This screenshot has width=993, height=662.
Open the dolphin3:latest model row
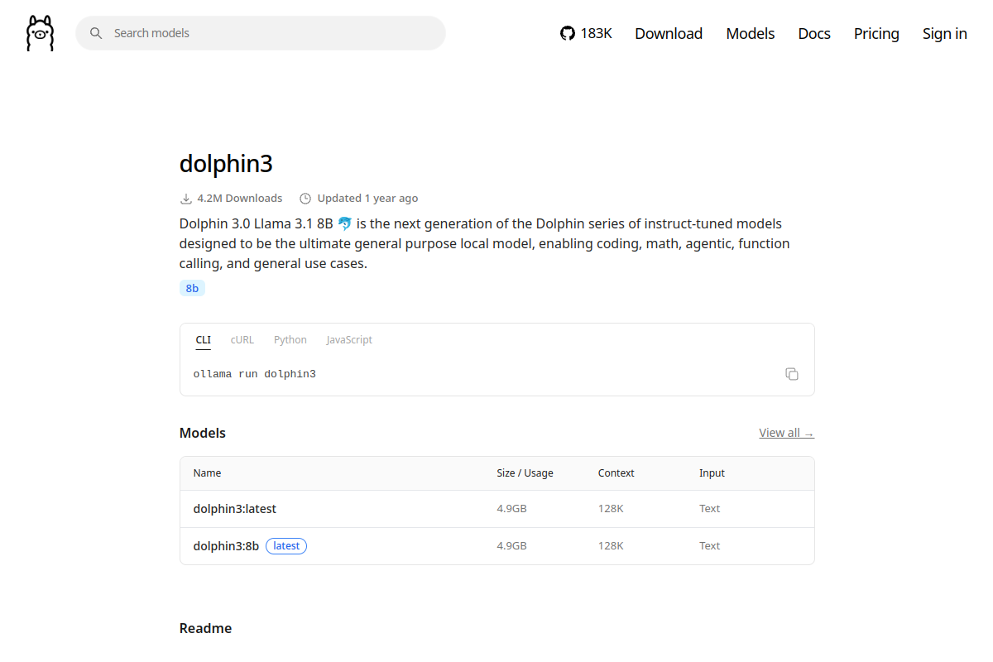coord(496,509)
